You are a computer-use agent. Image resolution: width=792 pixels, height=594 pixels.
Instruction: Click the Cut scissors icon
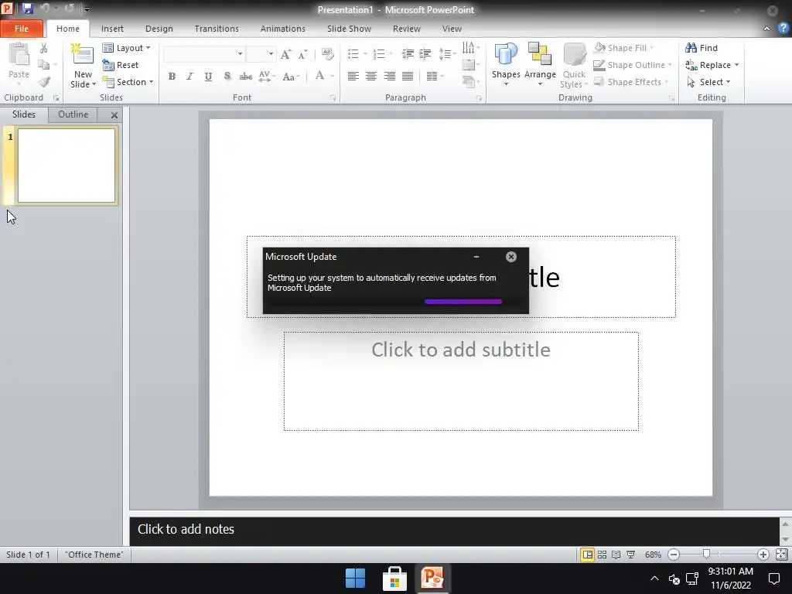tap(44, 48)
